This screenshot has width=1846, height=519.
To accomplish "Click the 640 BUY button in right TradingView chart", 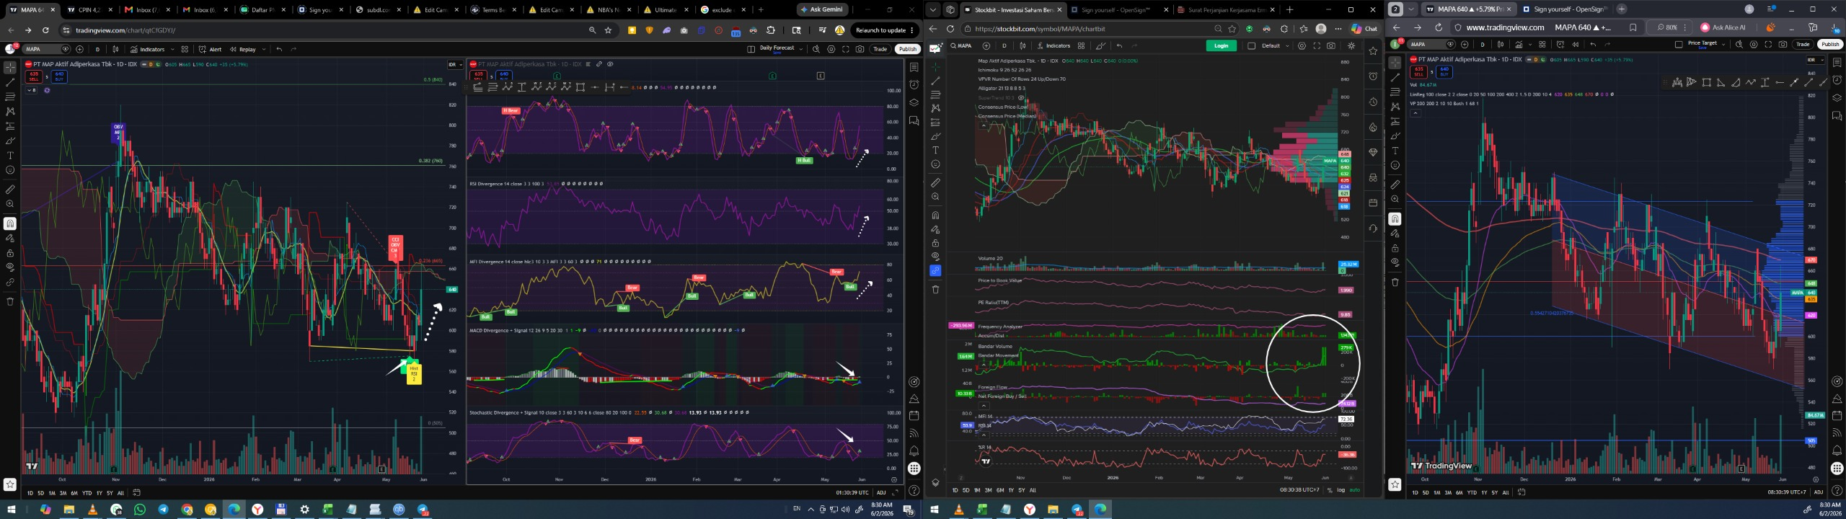I will coord(1444,72).
